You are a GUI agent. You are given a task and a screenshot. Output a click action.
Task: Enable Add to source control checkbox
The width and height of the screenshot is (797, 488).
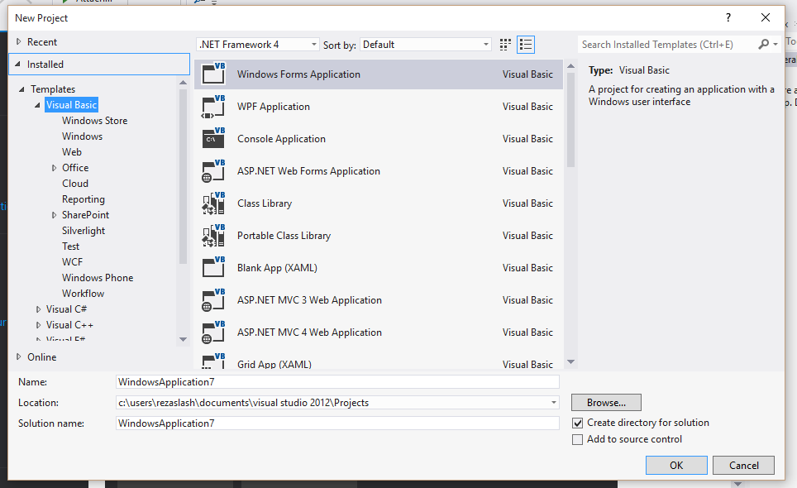[x=577, y=440]
